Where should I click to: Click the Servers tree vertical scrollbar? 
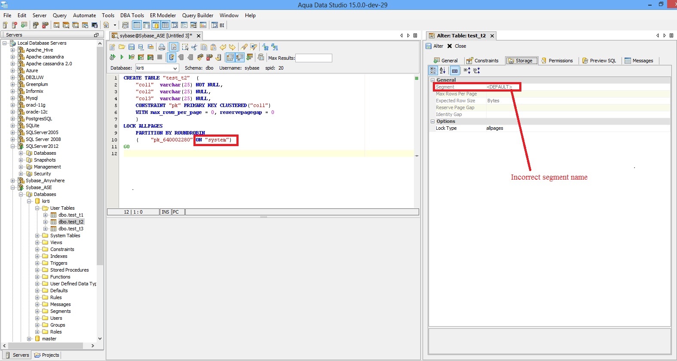(x=100, y=156)
